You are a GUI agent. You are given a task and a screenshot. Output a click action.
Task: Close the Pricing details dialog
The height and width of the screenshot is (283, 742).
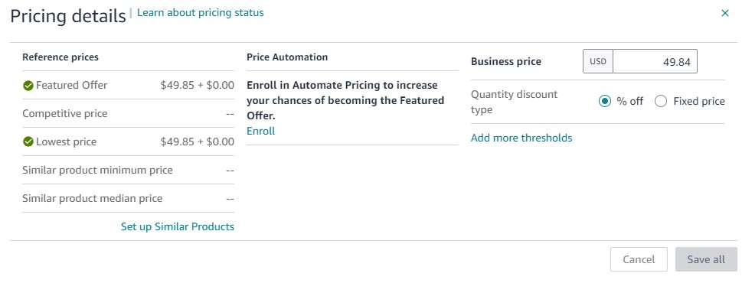tap(725, 13)
